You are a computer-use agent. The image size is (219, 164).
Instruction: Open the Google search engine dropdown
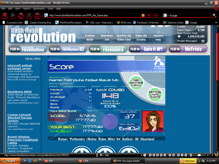pyautogui.click(x=166, y=15)
